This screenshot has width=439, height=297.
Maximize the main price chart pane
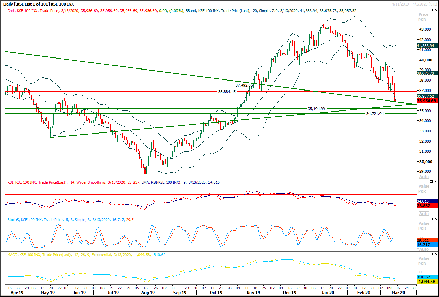click(431, 11)
